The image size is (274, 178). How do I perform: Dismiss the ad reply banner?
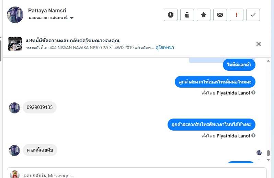pos(259,44)
